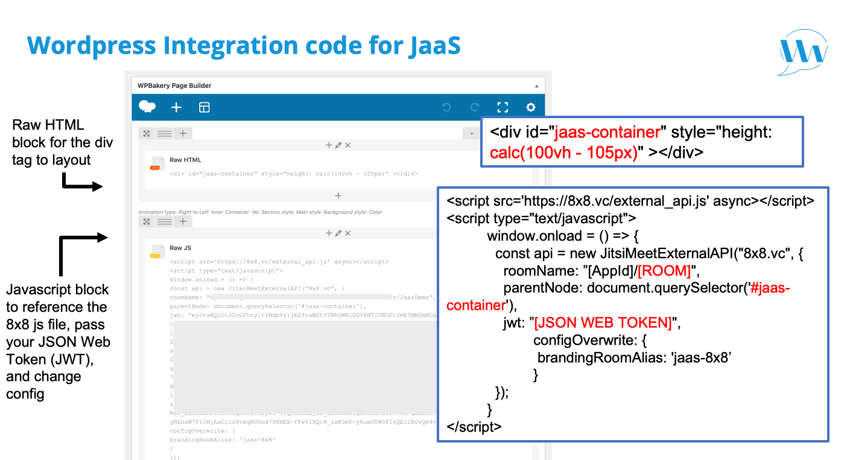The height and width of the screenshot is (460, 850).
Task: Select the Raw HTML element title
Action: point(185,160)
